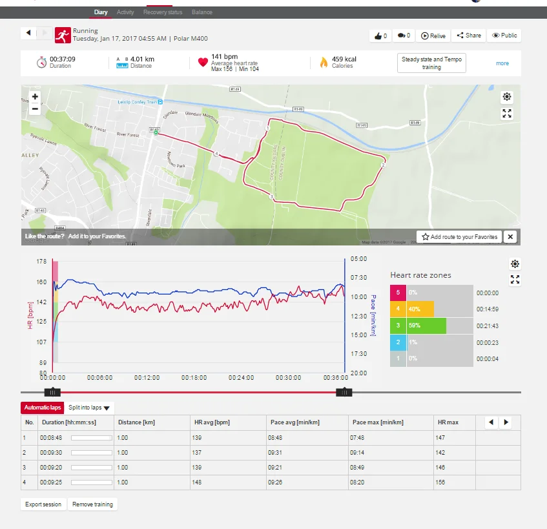Expand the heart rate chart fullscreen
Viewport: 547px width, 529px height.
point(515,280)
